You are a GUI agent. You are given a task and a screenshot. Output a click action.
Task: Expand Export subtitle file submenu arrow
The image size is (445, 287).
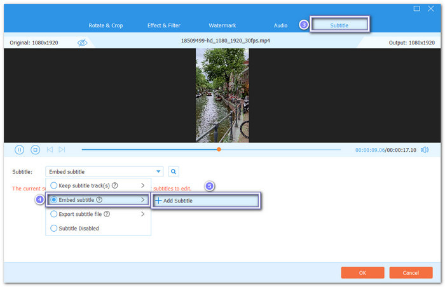[143, 214]
